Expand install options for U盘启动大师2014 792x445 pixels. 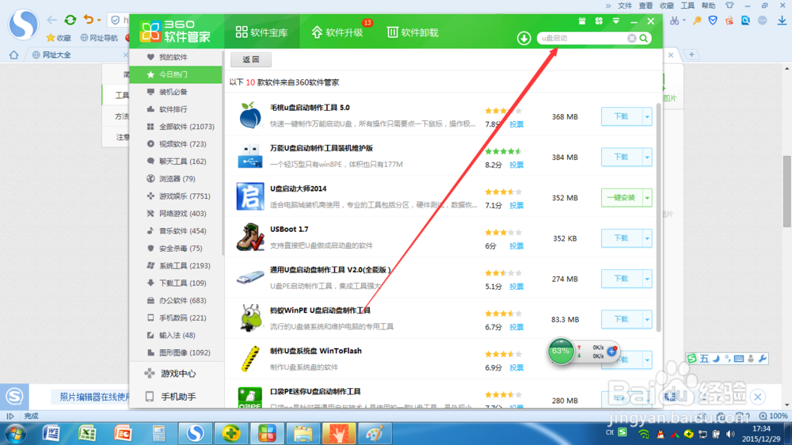coord(647,197)
